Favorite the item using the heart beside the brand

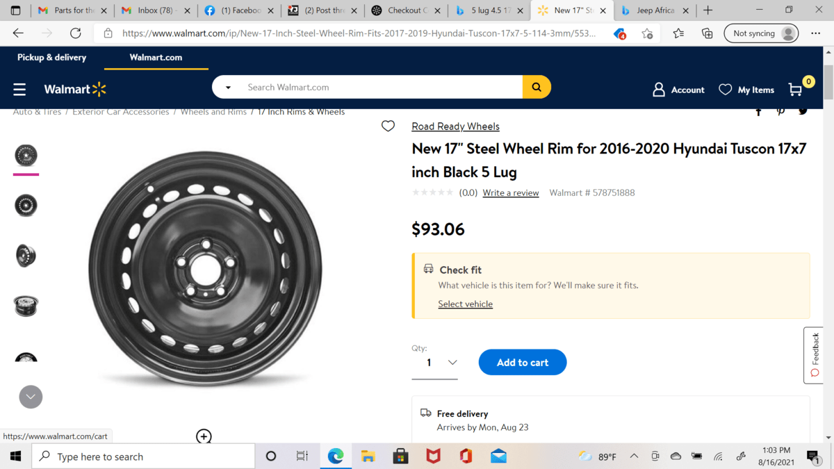point(388,126)
